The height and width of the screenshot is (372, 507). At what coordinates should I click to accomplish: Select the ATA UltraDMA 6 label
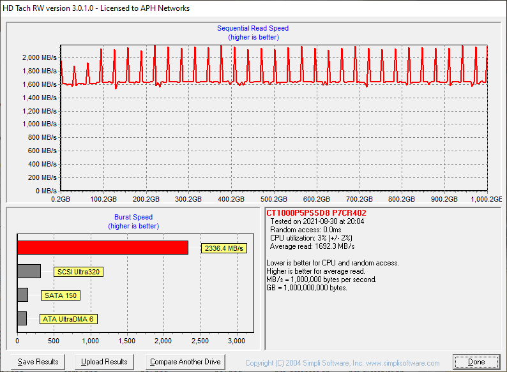68,319
